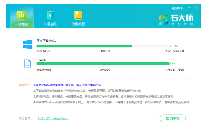Select the 正在下载系统 status text

point(46,41)
